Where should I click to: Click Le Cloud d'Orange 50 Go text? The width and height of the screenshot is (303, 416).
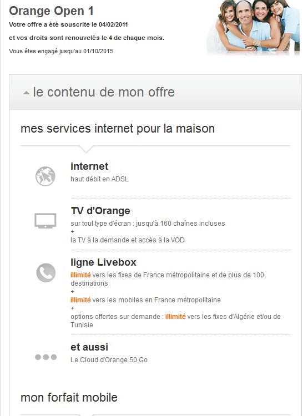[x=109, y=360]
